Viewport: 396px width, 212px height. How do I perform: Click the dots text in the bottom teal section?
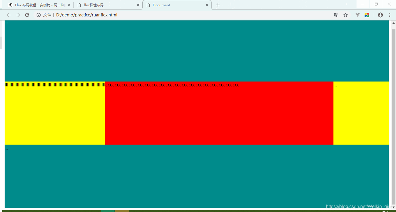pyautogui.click(x=6, y=149)
